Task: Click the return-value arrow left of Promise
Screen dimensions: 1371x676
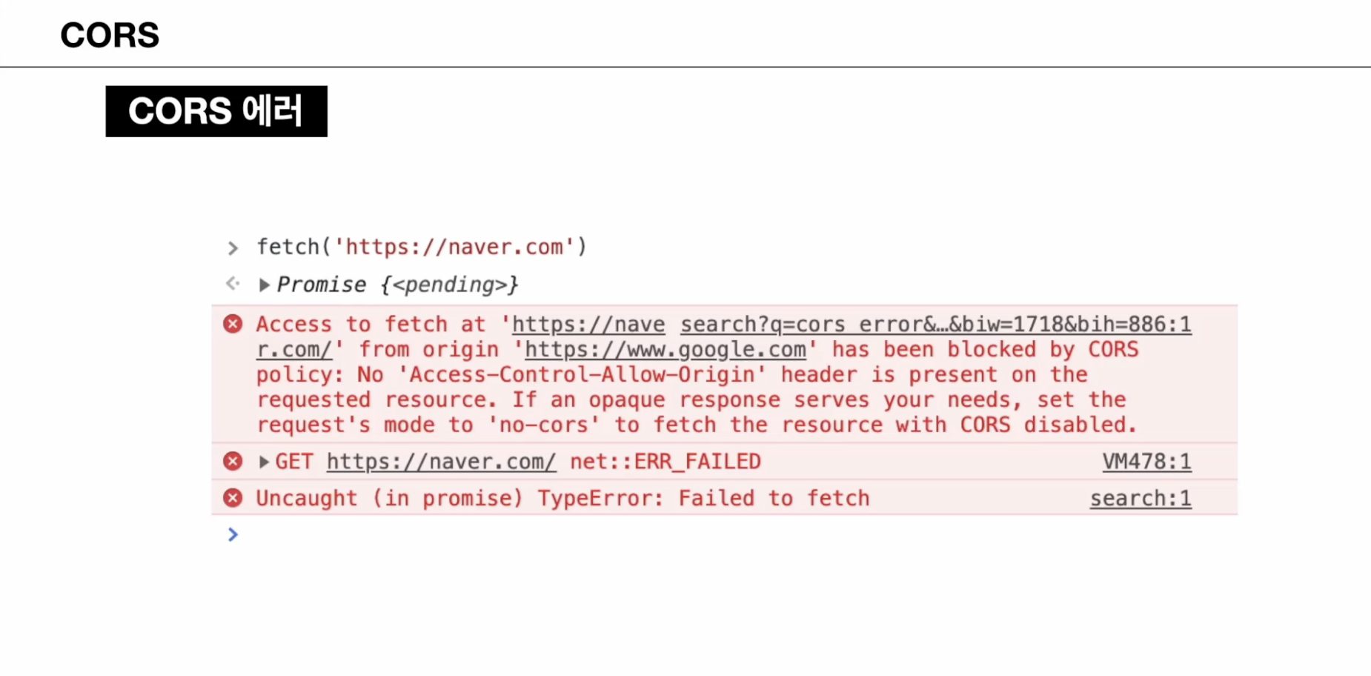Action: 233,284
